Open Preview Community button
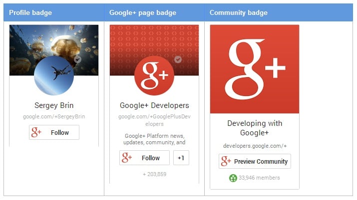 (x=255, y=161)
